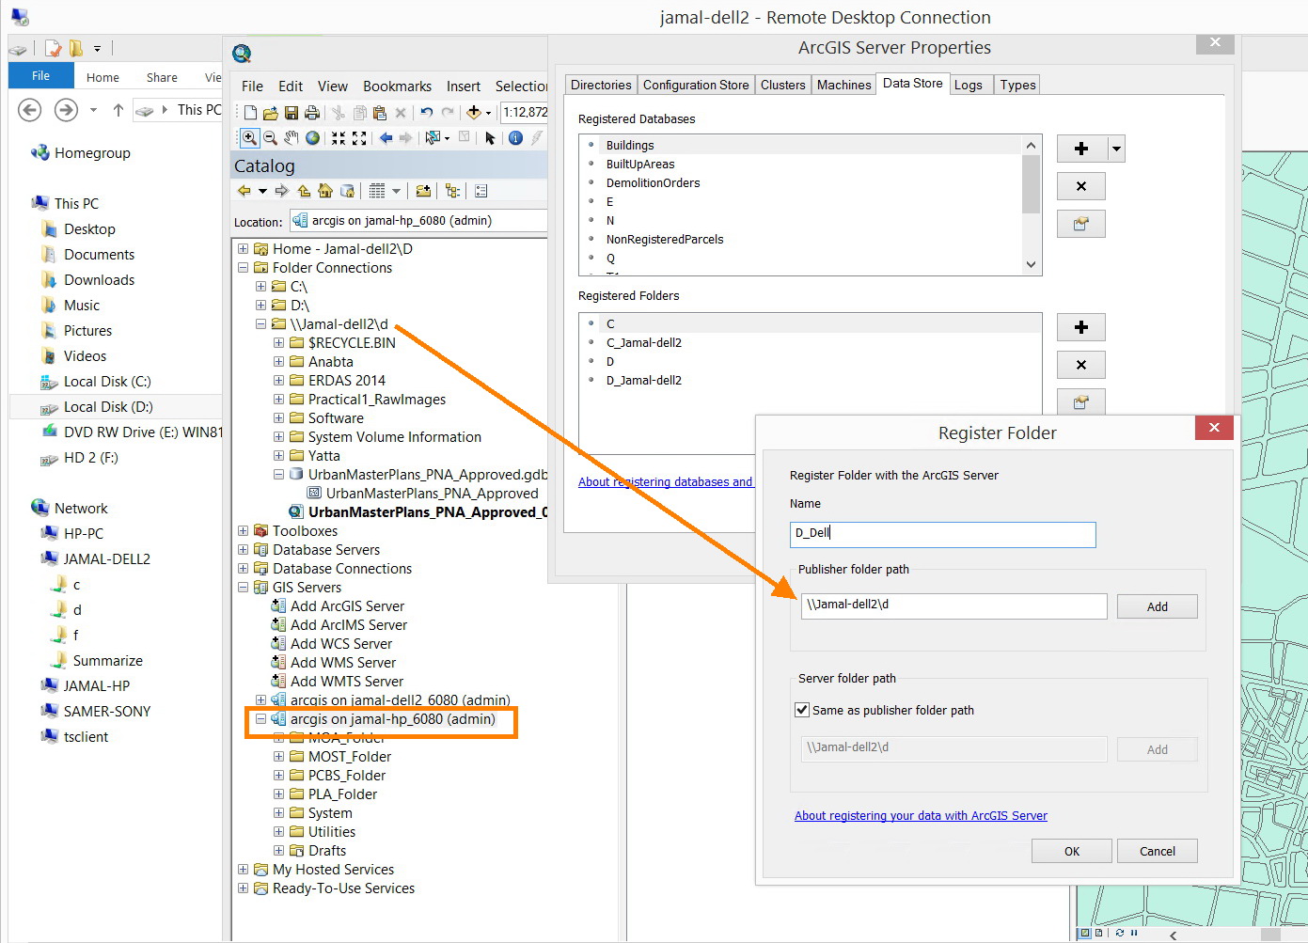The height and width of the screenshot is (943, 1308).
Task: Select Add ArcGIS Server item
Action: click(347, 606)
